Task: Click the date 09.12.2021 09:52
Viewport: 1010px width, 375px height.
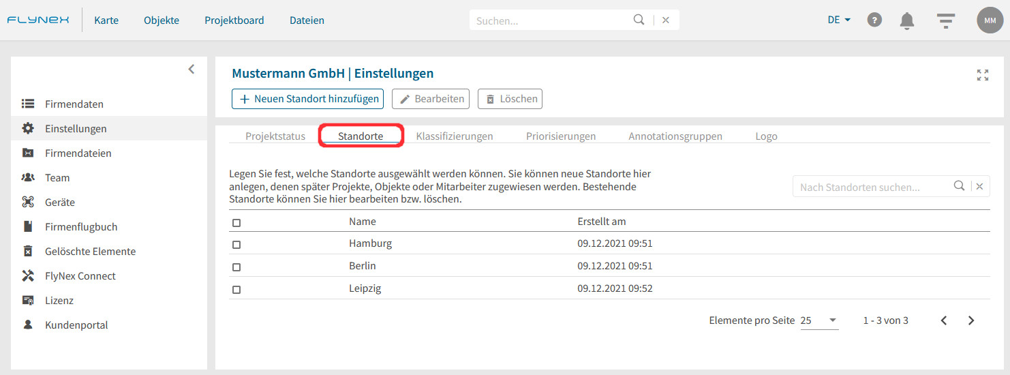Action: 615,288
